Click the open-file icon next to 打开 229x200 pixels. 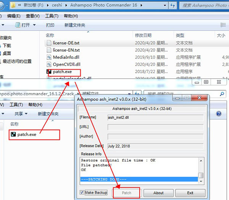(18, 25)
